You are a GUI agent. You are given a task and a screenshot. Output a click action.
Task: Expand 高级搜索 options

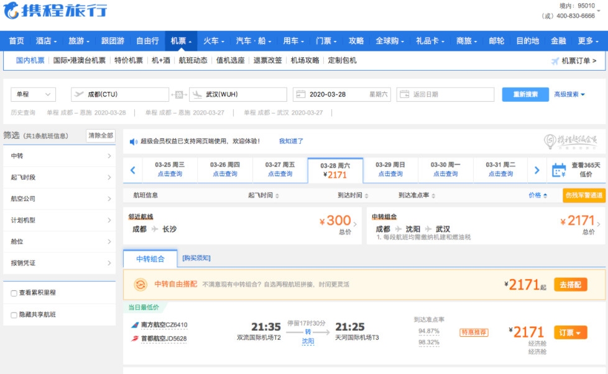click(569, 95)
